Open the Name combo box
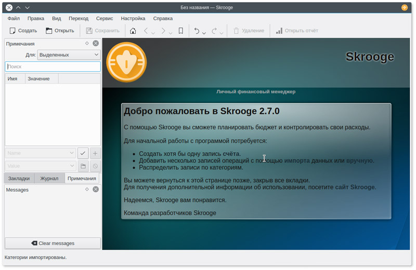Screen dimensions: 416x270 (41, 153)
